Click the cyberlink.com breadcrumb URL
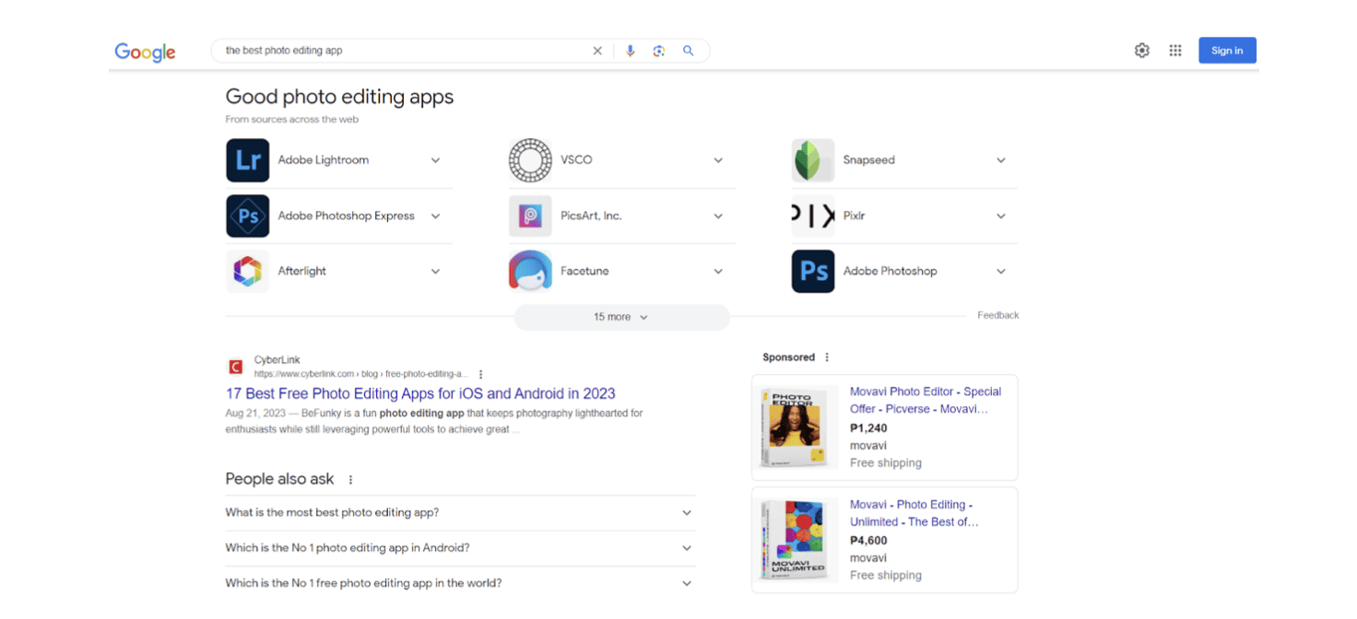 tap(361, 374)
